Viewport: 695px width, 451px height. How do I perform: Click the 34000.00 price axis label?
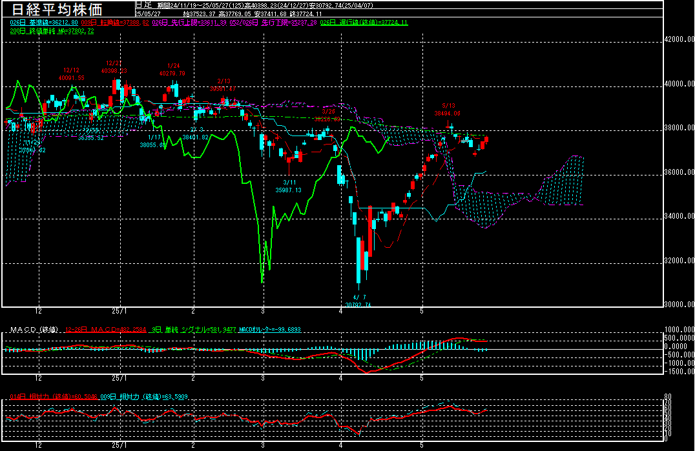(x=679, y=216)
